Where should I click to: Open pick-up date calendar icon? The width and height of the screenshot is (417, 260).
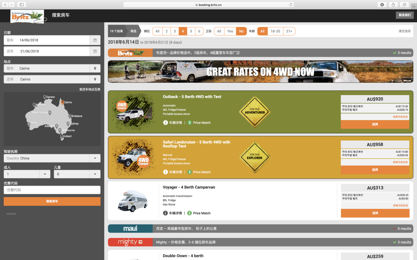tap(95, 40)
